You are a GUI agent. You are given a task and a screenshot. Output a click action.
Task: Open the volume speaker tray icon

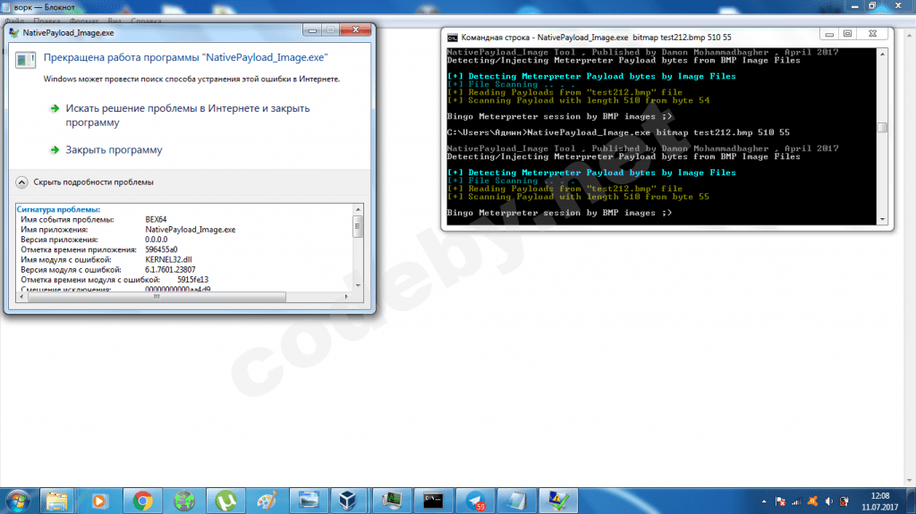coord(828,501)
